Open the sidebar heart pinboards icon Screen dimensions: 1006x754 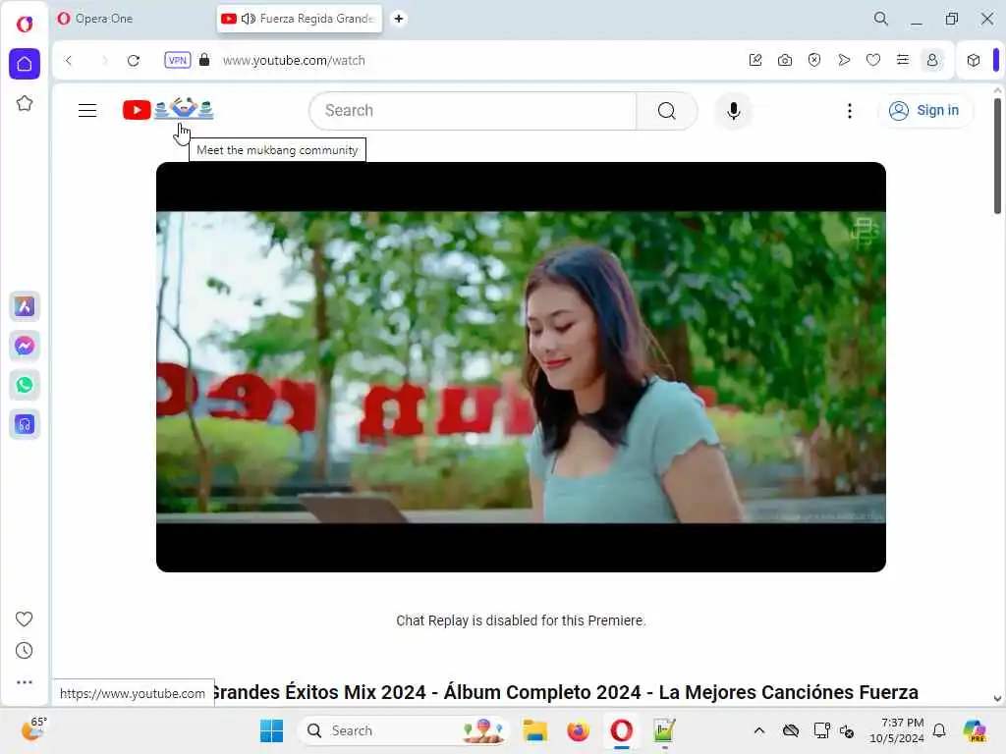(24, 619)
